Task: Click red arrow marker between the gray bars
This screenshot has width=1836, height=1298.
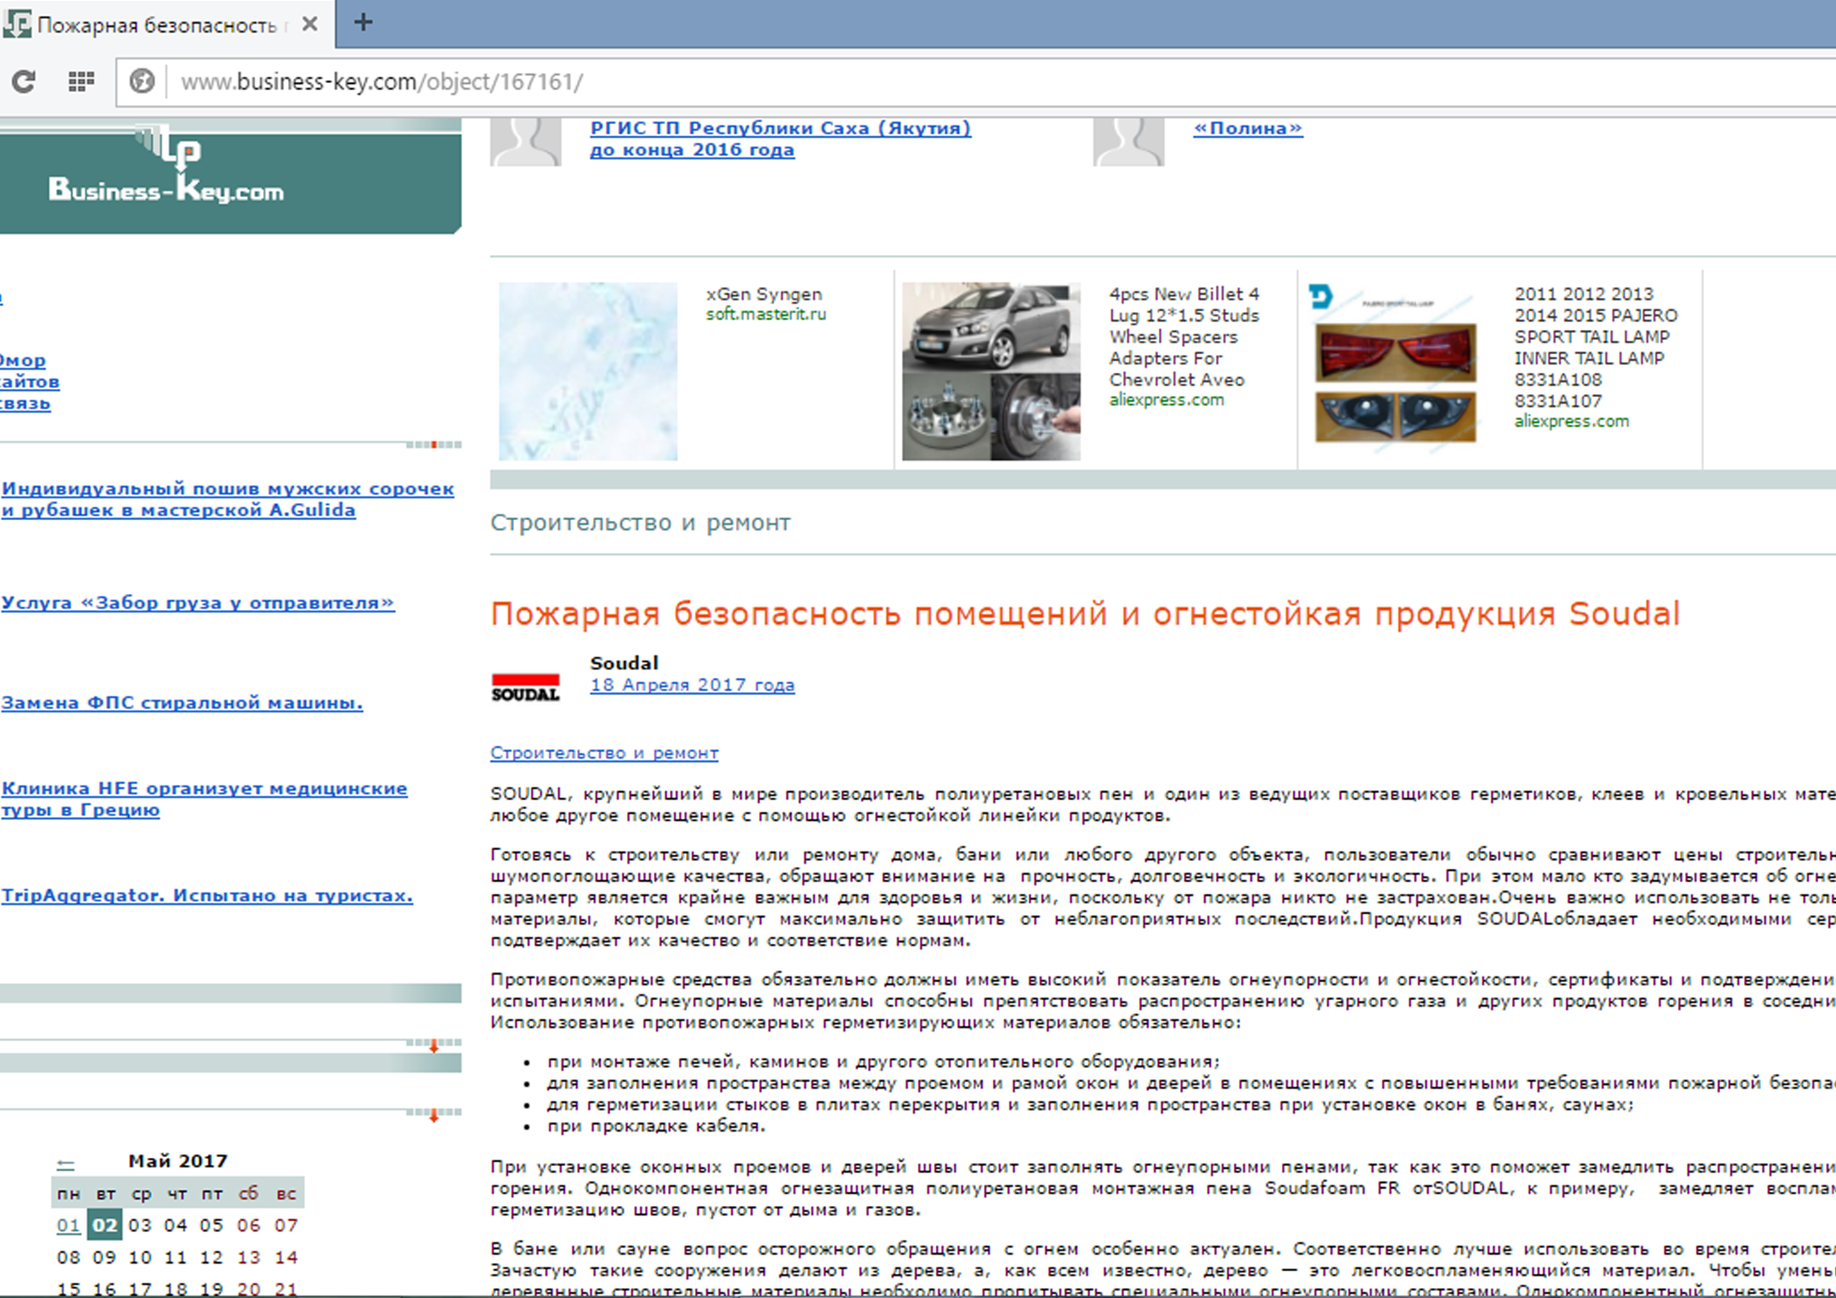Action: point(433,1046)
